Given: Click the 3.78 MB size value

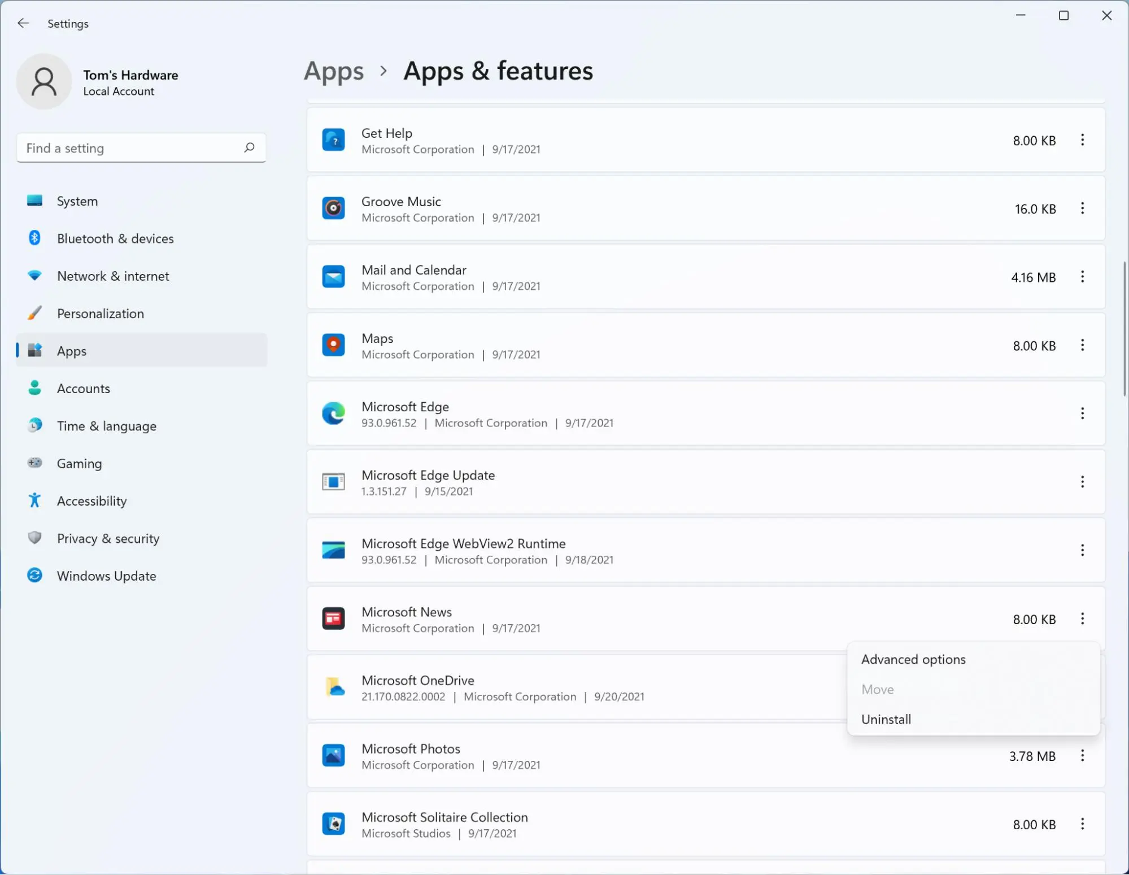Looking at the screenshot, I should (x=1032, y=756).
